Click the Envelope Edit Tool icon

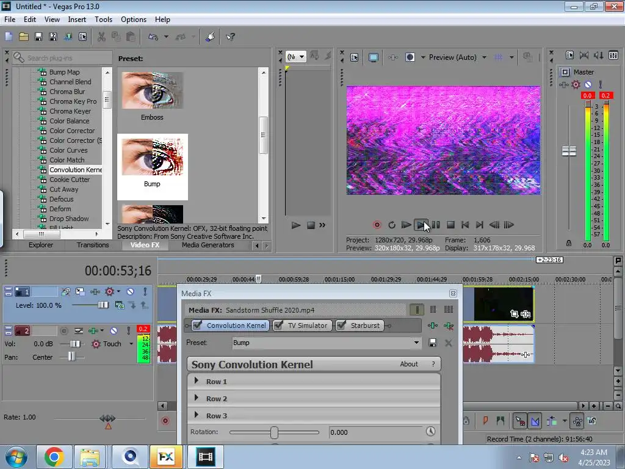coord(535,421)
